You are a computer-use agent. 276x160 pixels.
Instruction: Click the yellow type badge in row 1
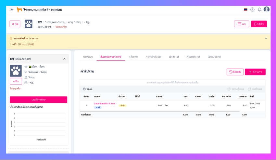pyautogui.click(x=122, y=106)
